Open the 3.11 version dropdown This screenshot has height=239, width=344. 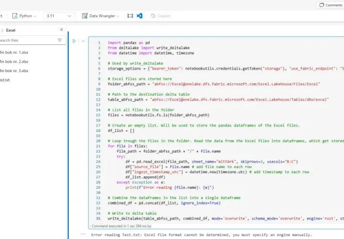59,16
